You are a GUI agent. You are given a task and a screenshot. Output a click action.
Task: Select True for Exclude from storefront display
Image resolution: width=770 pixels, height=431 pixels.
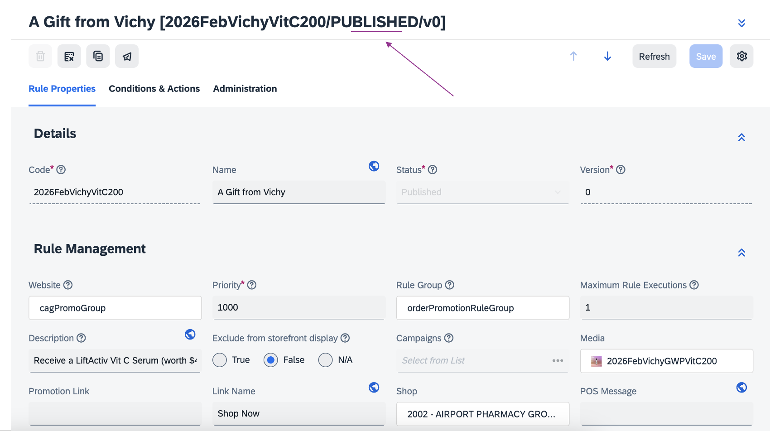(220, 360)
